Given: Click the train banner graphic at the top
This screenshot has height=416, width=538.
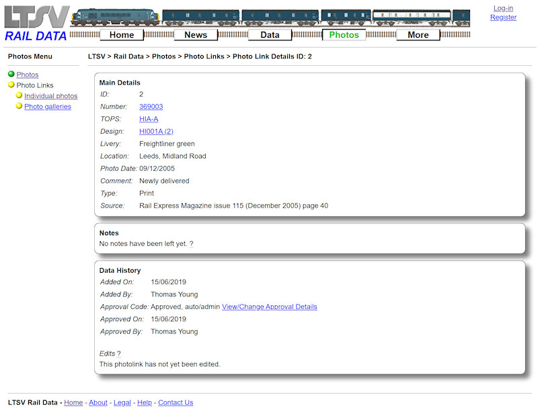Looking at the screenshot, I should [269, 13].
